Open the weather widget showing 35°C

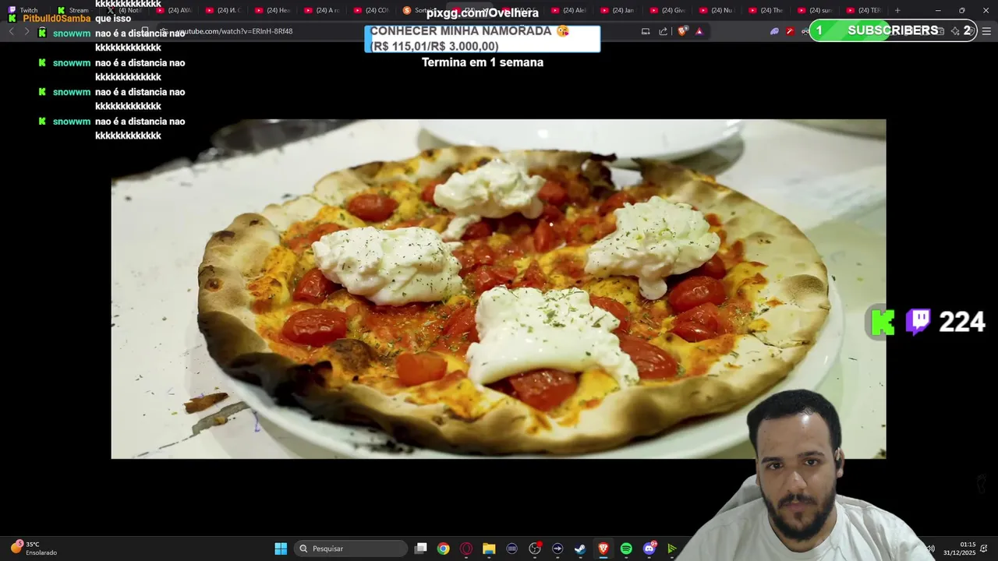(34, 549)
